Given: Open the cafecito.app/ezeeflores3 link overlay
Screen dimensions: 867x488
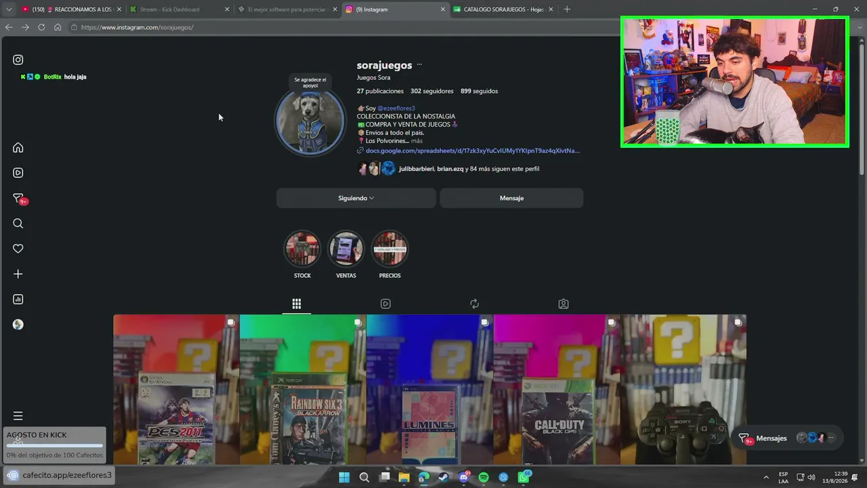Looking at the screenshot, I should coord(60,475).
